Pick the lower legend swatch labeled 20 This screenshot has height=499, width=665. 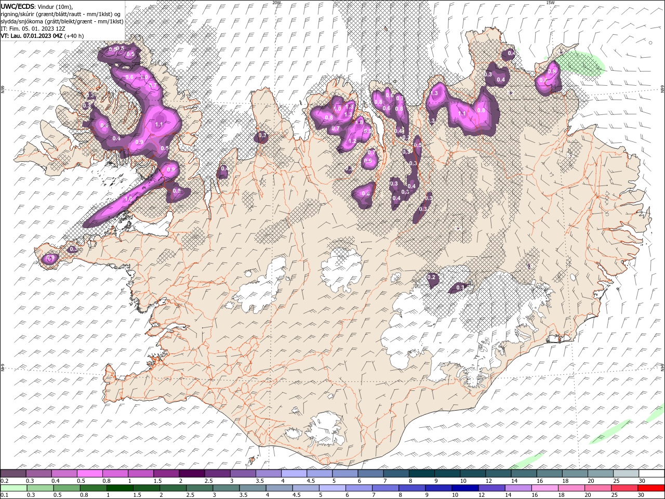pyautogui.click(x=597, y=488)
